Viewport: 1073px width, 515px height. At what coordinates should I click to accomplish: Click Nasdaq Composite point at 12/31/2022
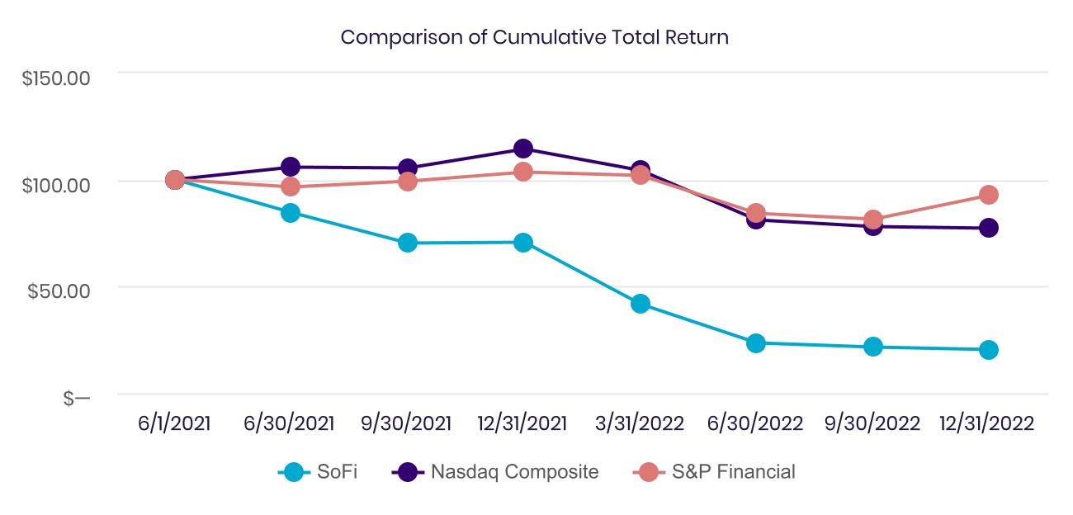pyautogui.click(x=989, y=228)
